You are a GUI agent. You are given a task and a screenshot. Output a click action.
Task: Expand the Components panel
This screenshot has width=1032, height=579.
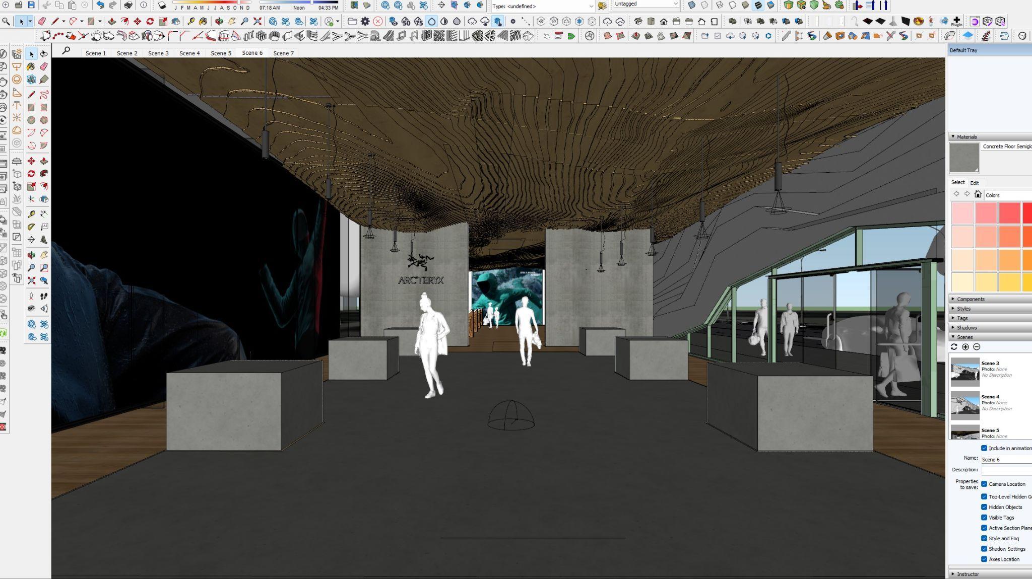coord(971,299)
